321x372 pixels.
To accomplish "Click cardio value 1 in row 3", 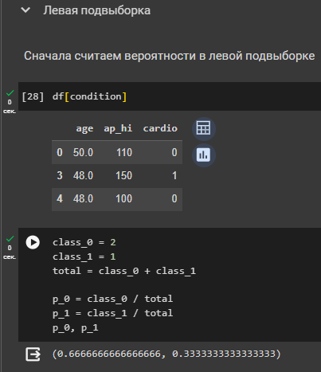I will click(174, 175).
